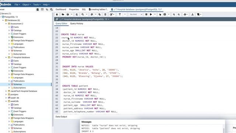The width and height of the screenshot is (236, 133).
Task: Select the J T Hospital database query tab
Action: 136,9
